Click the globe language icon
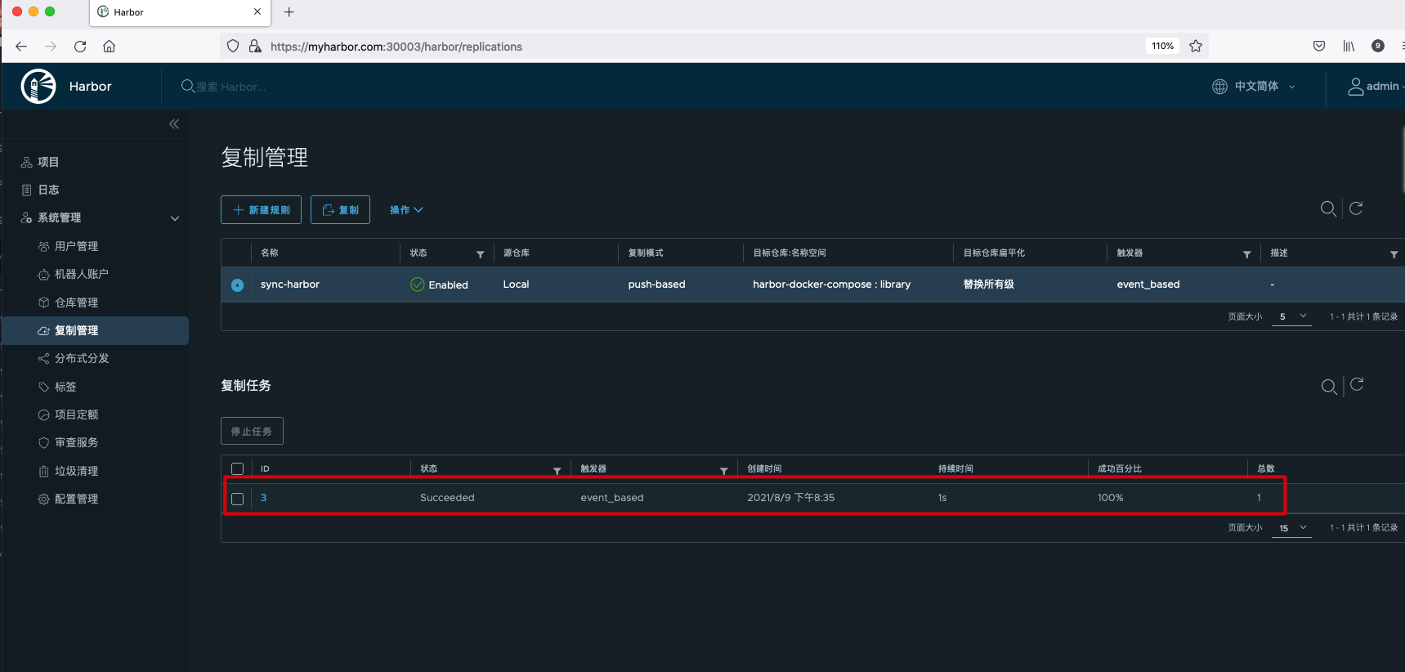 (1219, 87)
